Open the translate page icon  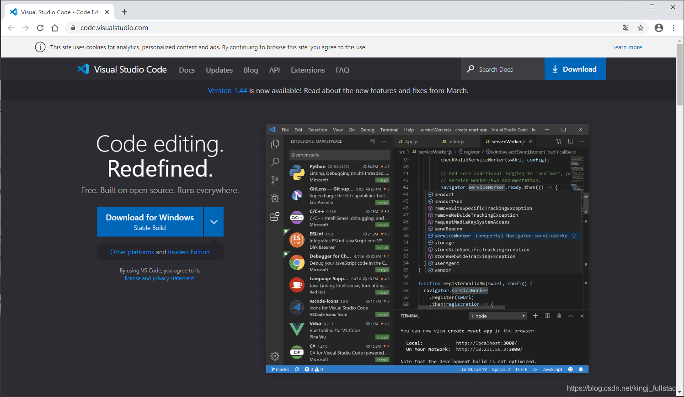click(626, 28)
